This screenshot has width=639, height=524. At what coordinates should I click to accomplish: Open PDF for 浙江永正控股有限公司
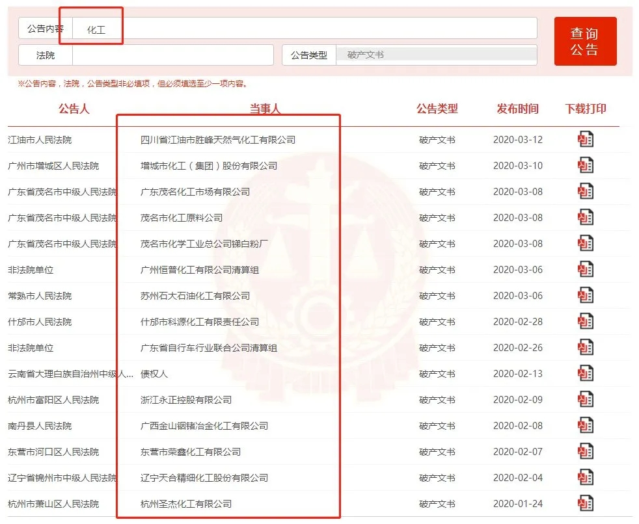pyautogui.click(x=586, y=400)
